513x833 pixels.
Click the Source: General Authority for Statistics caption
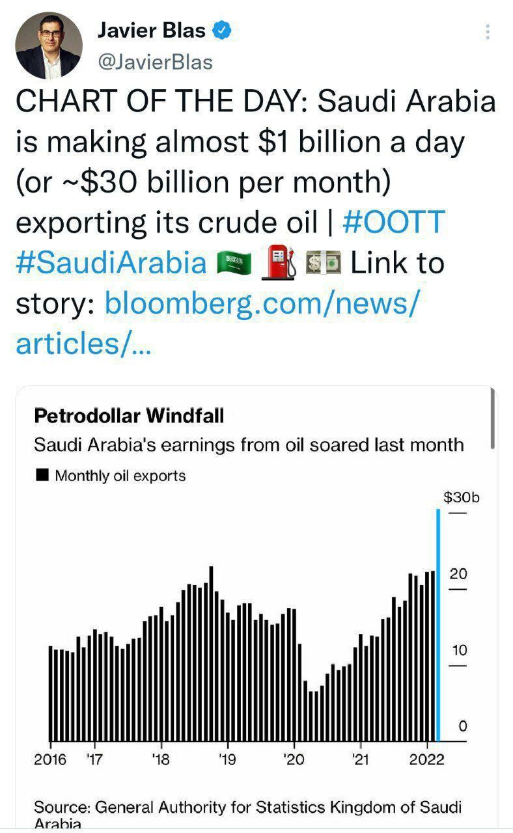(247, 815)
